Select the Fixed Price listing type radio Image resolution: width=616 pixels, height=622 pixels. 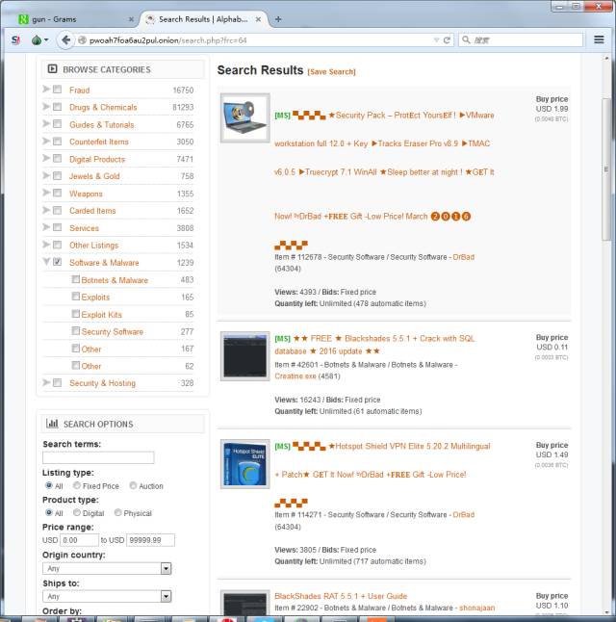[x=77, y=485]
